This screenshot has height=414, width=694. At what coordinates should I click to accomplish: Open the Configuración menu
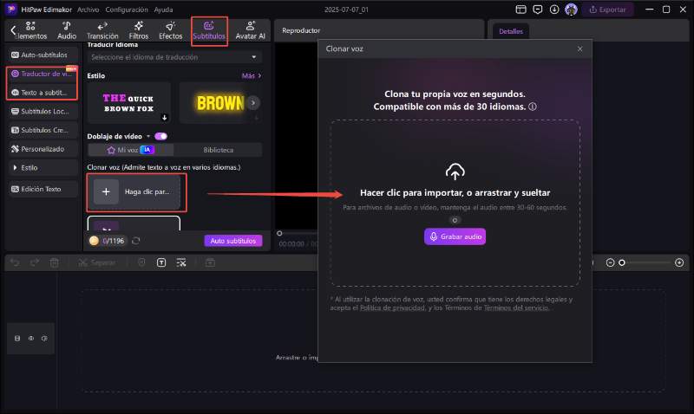(x=127, y=10)
